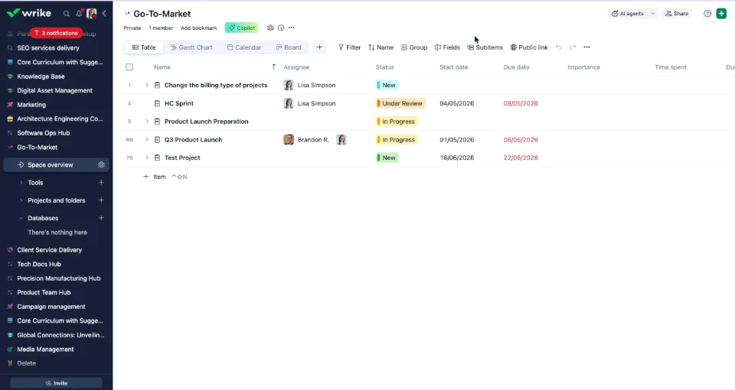
Task: Switch to the Calendar tab
Action: pos(243,47)
